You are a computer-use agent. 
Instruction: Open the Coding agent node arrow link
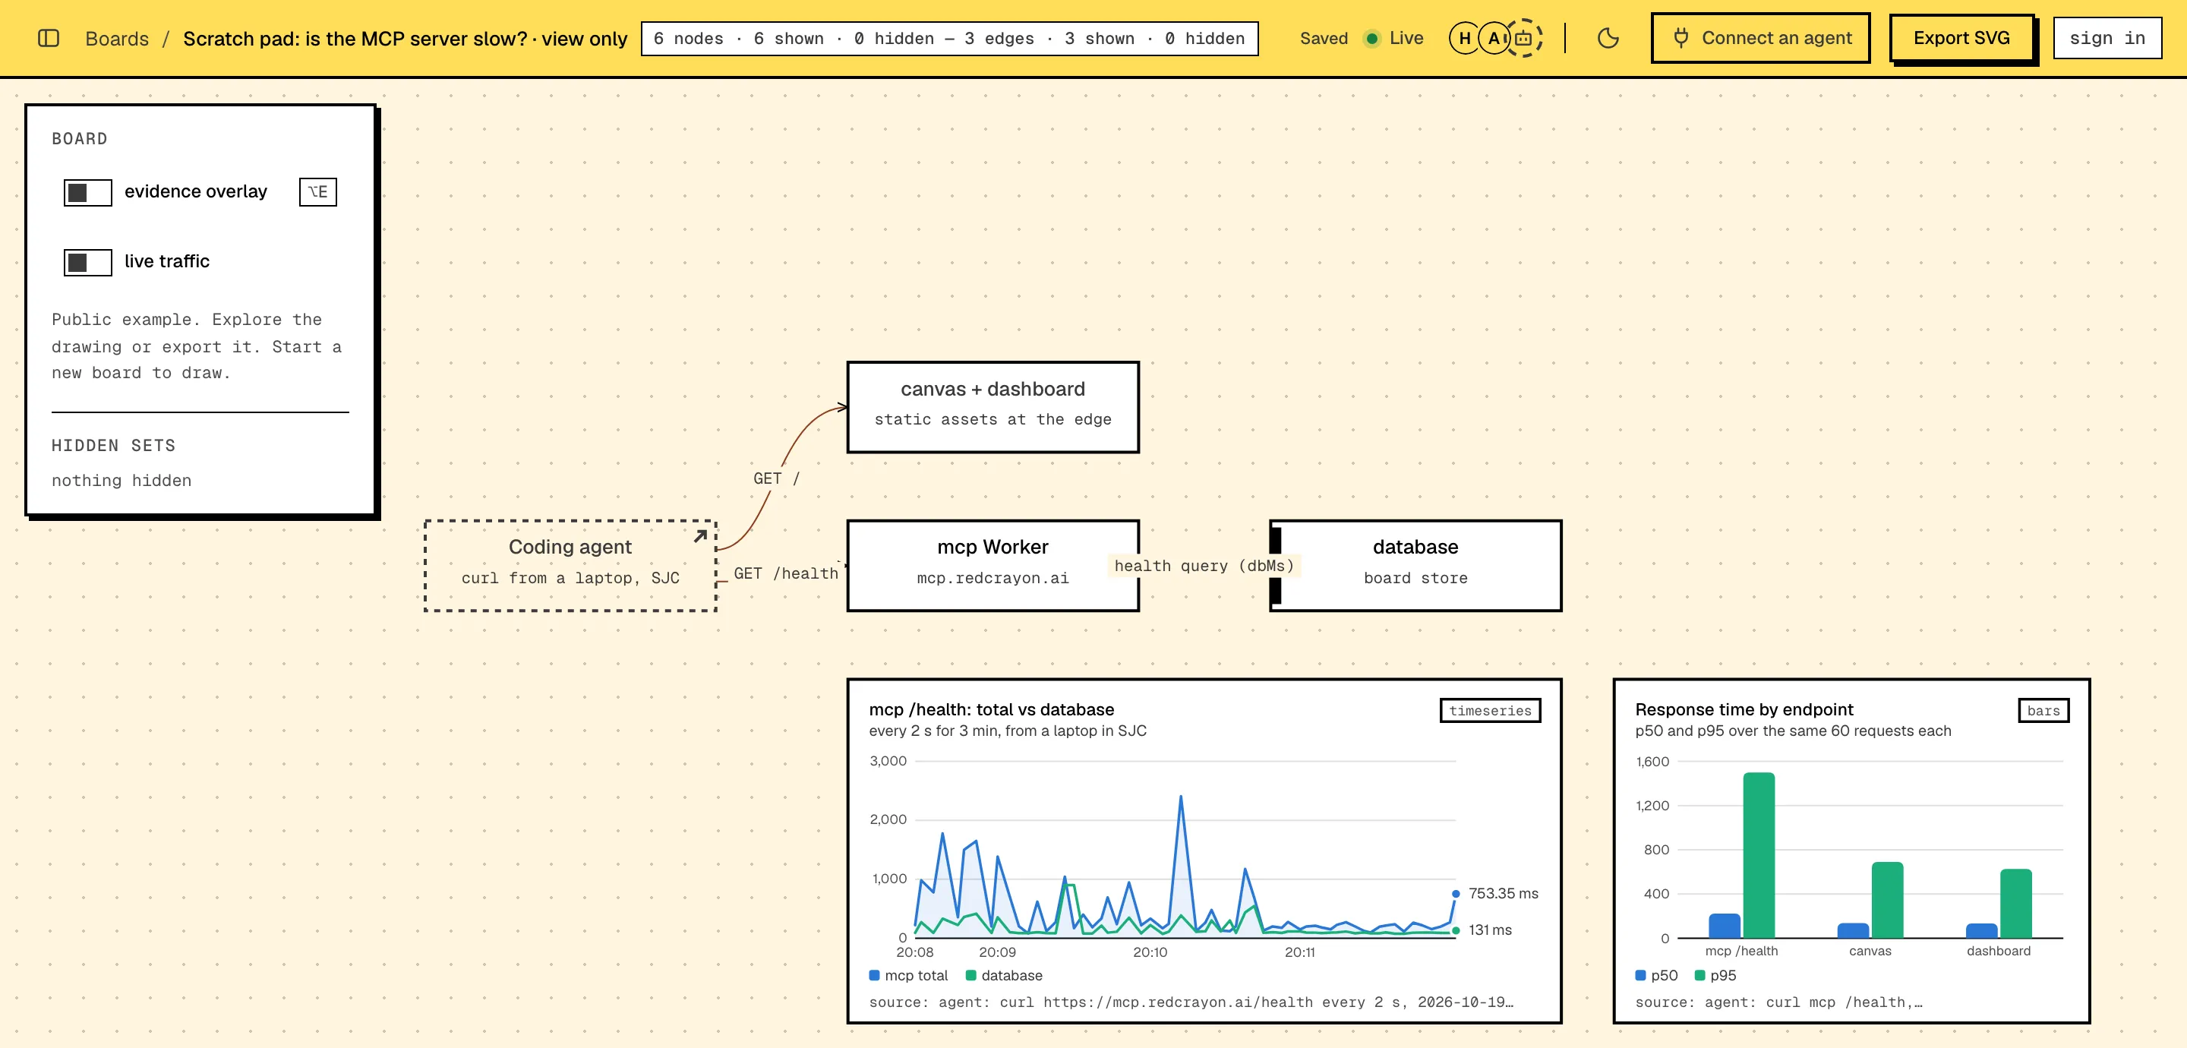(x=700, y=536)
